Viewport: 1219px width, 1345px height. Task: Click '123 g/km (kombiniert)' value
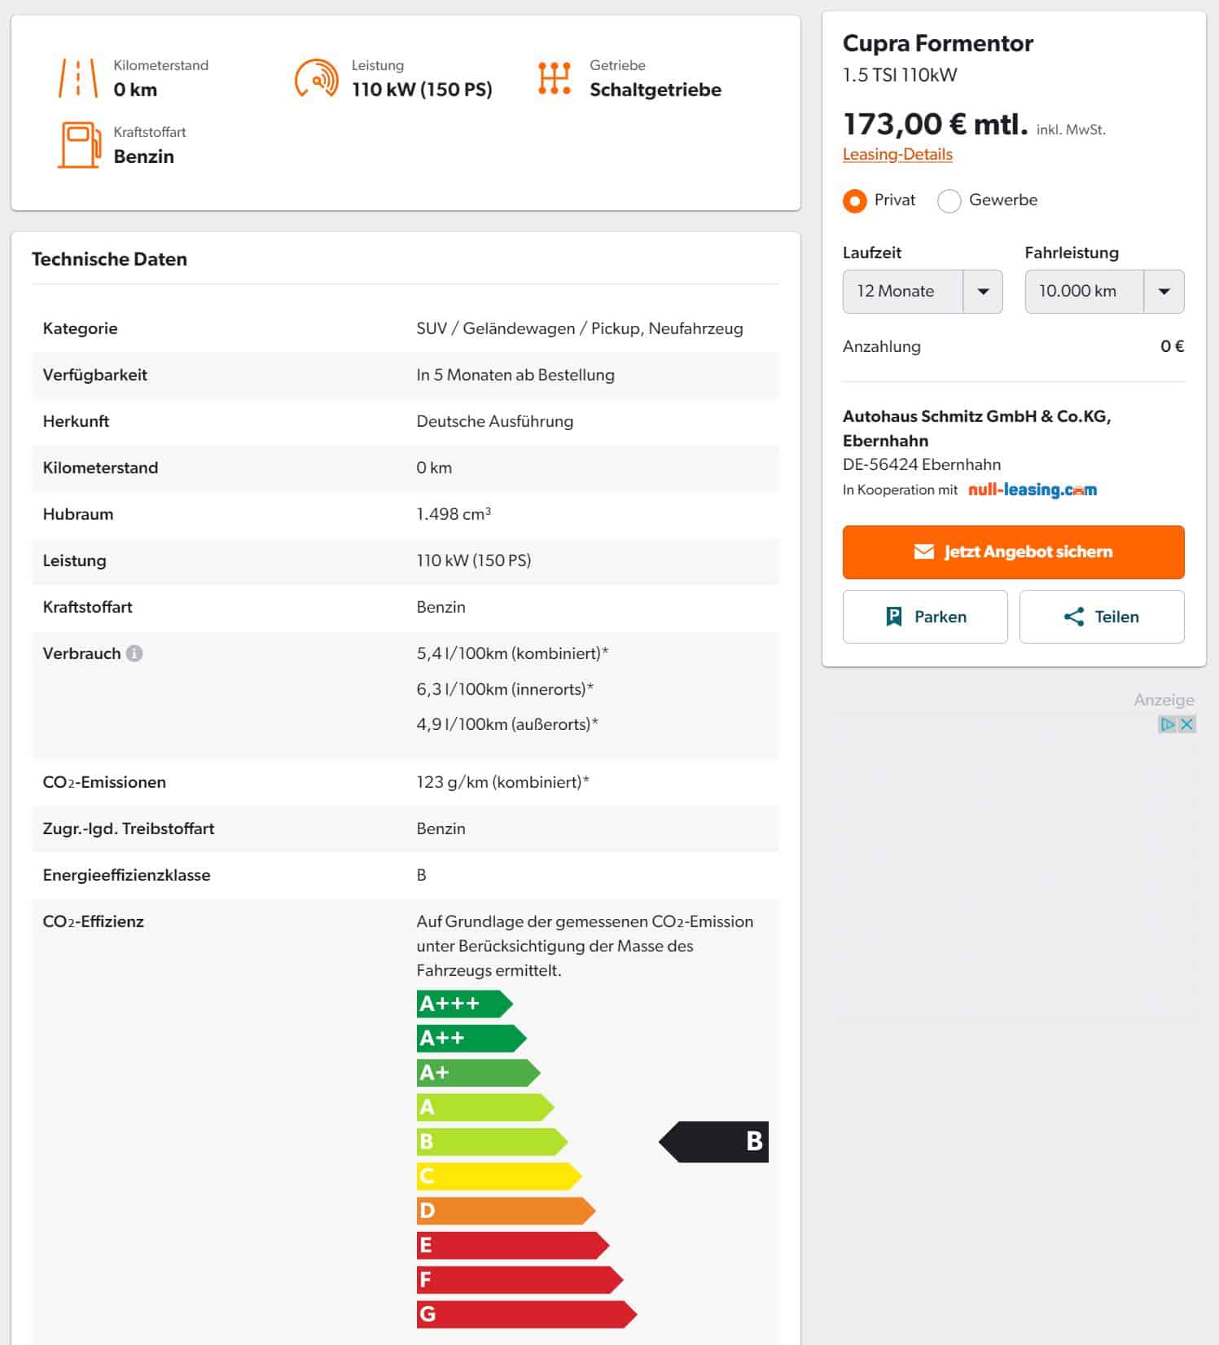pyautogui.click(x=502, y=782)
